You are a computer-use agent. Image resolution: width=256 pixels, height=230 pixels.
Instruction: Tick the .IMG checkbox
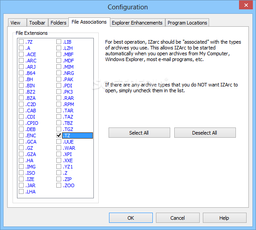point(21,167)
